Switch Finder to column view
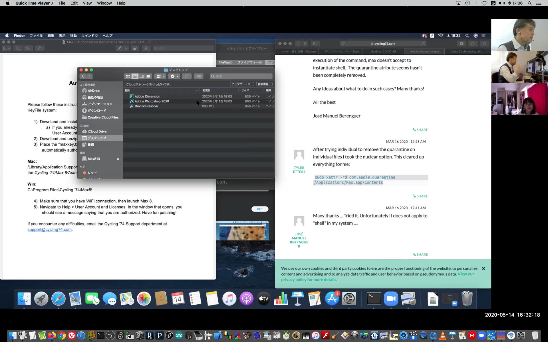The height and width of the screenshot is (342, 548). [x=142, y=76]
